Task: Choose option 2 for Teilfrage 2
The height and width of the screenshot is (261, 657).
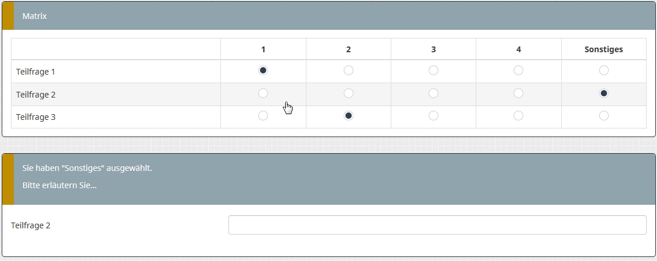Action: [348, 94]
